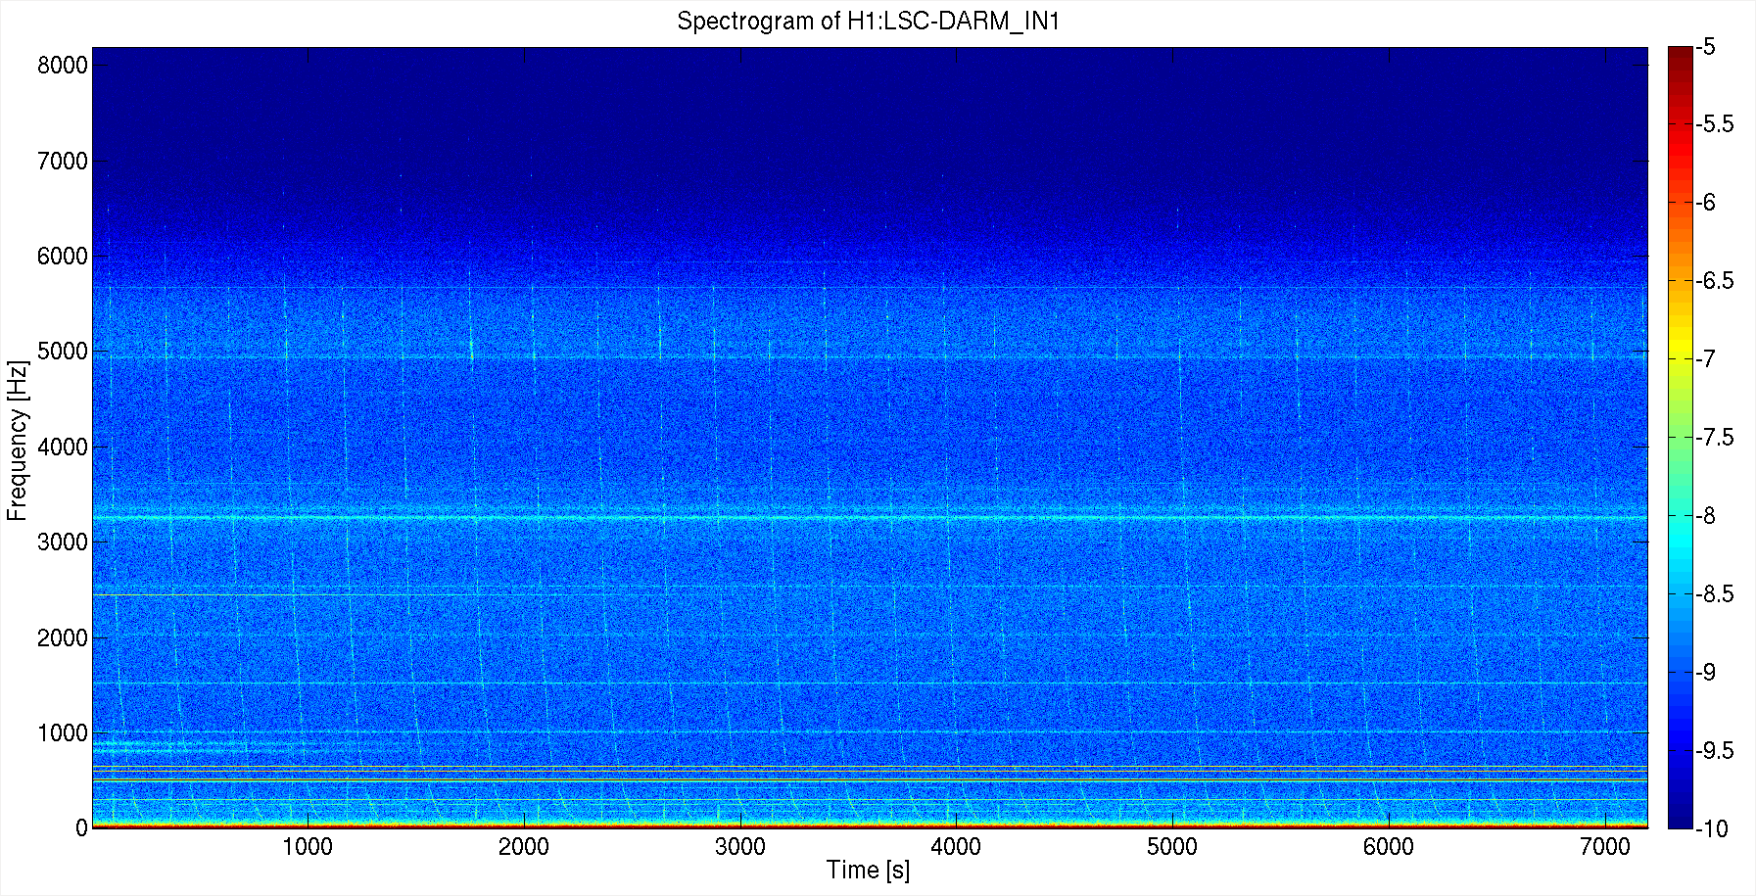Click the 'Time [s]' x-axis label

[x=868, y=870]
